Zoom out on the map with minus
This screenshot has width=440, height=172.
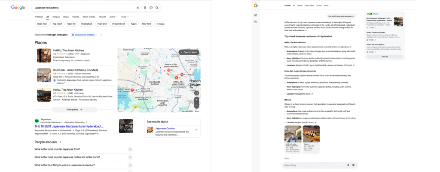[196, 106]
